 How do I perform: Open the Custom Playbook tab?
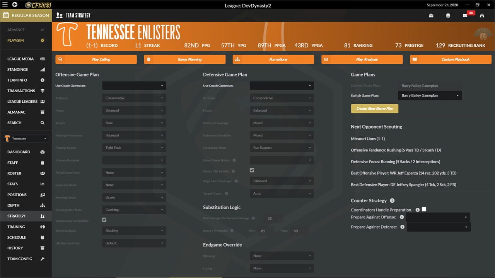(x=451, y=59)
